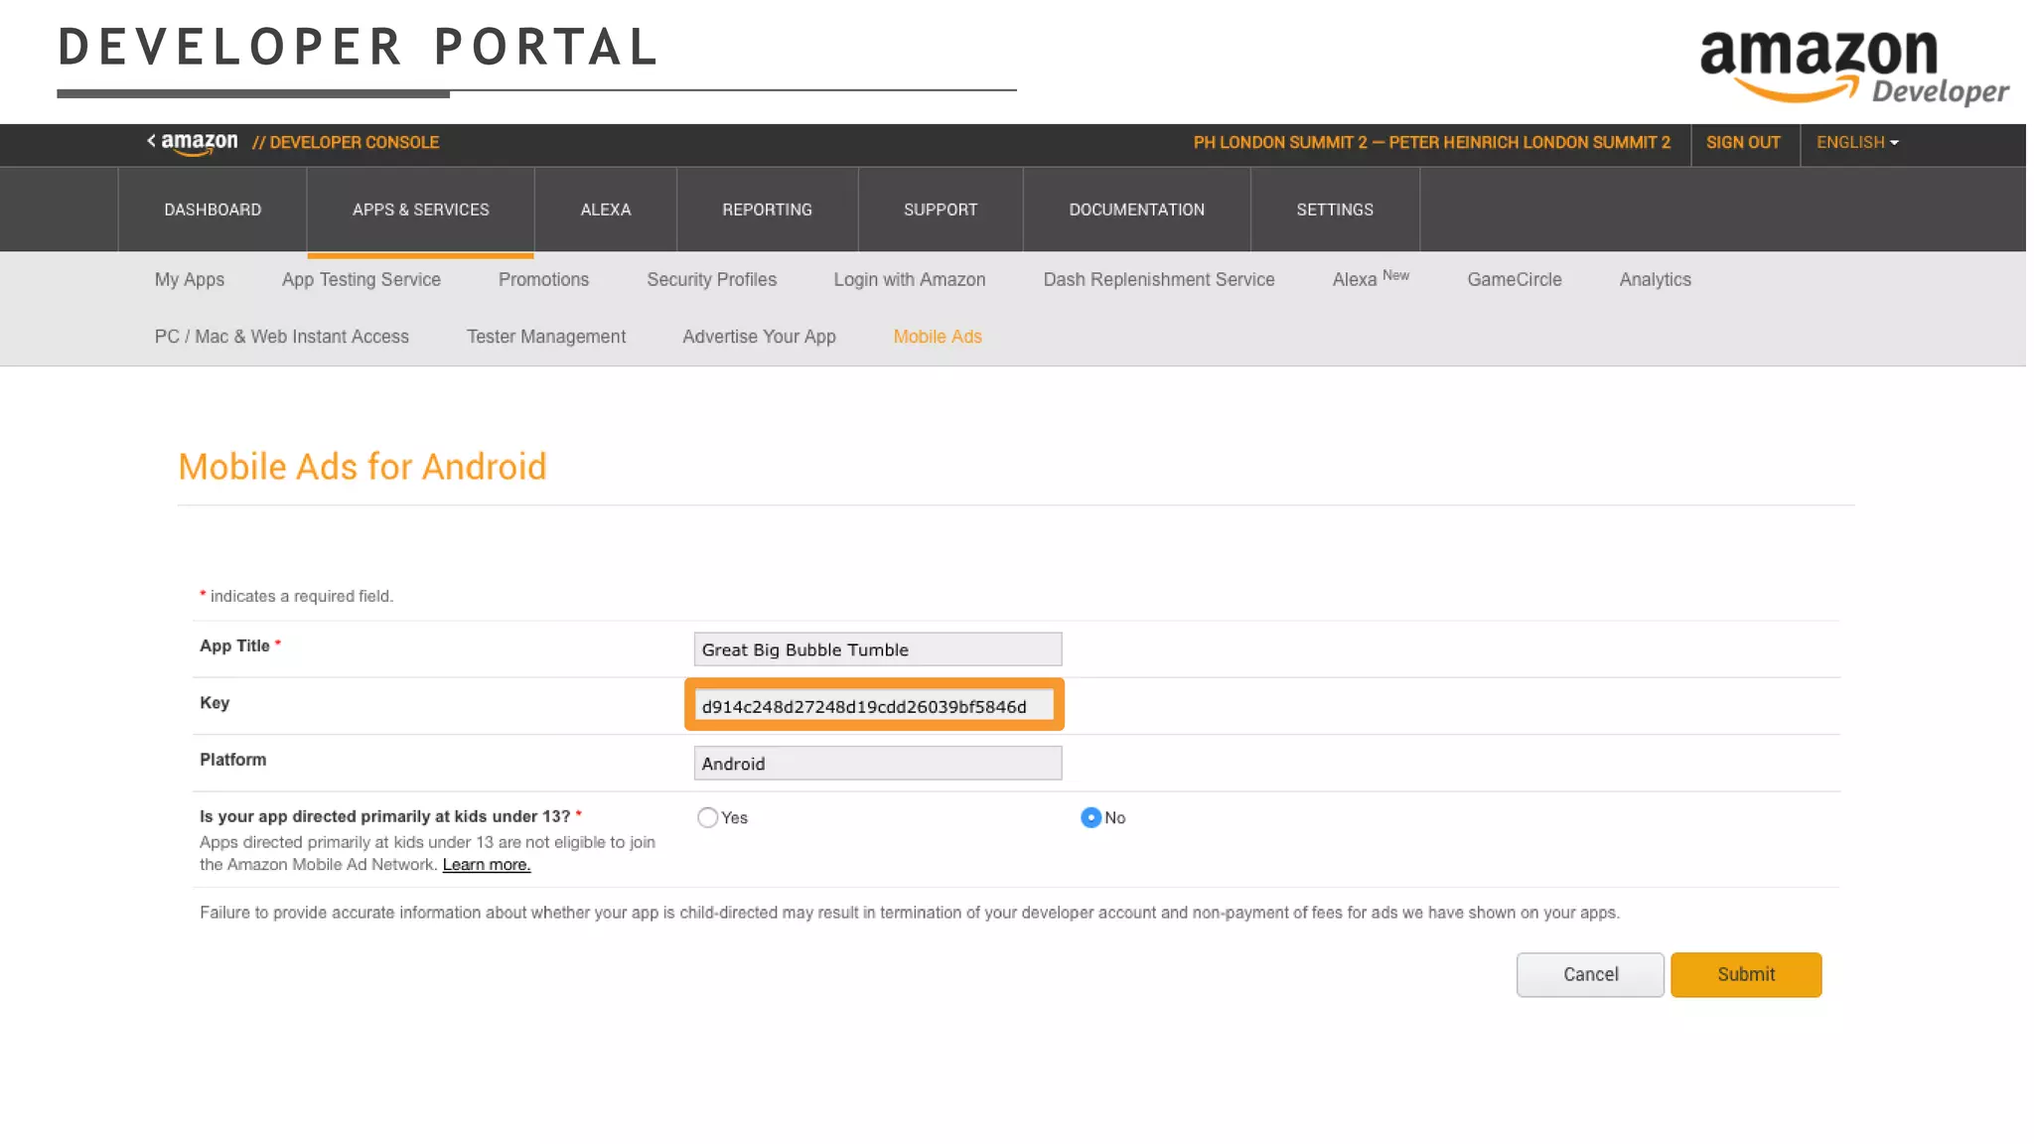The height and width of the screenshot is (1144, 2034).
Task: Open Security Profiles submenu item
Action: [x=711, y=280]
